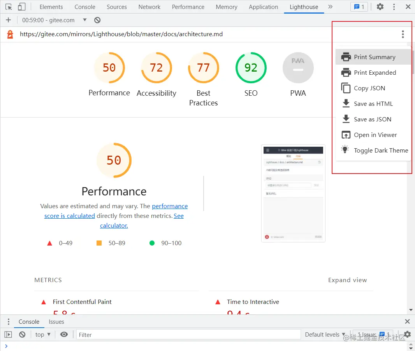Image resolution: width=415 pixels, height=351 pixels.
Task: Activate the inspect element picker icon
Action: 9,7
